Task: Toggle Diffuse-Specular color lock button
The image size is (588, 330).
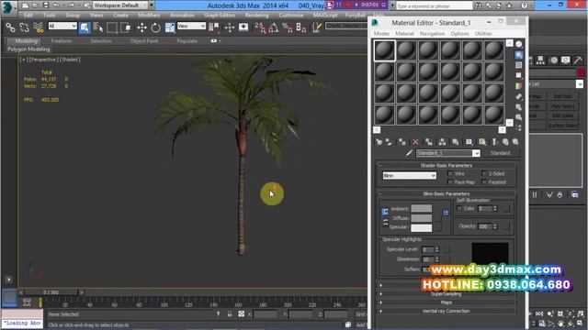Action: click(x=386, y=223)
